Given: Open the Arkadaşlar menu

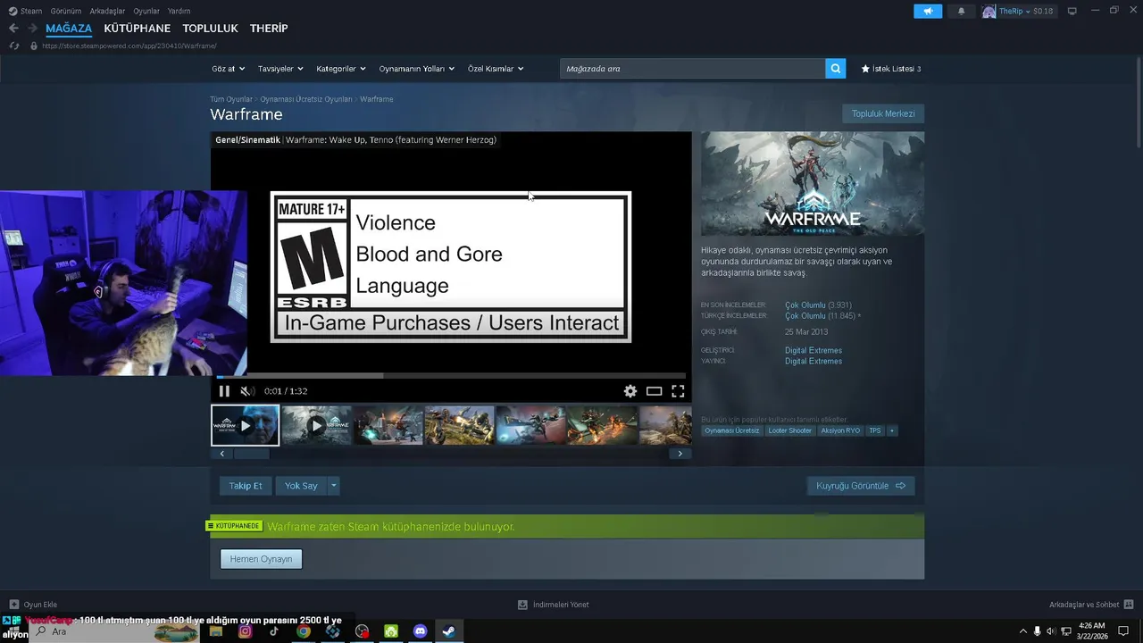Looking at the screenshot, I should tap(107, 11).
